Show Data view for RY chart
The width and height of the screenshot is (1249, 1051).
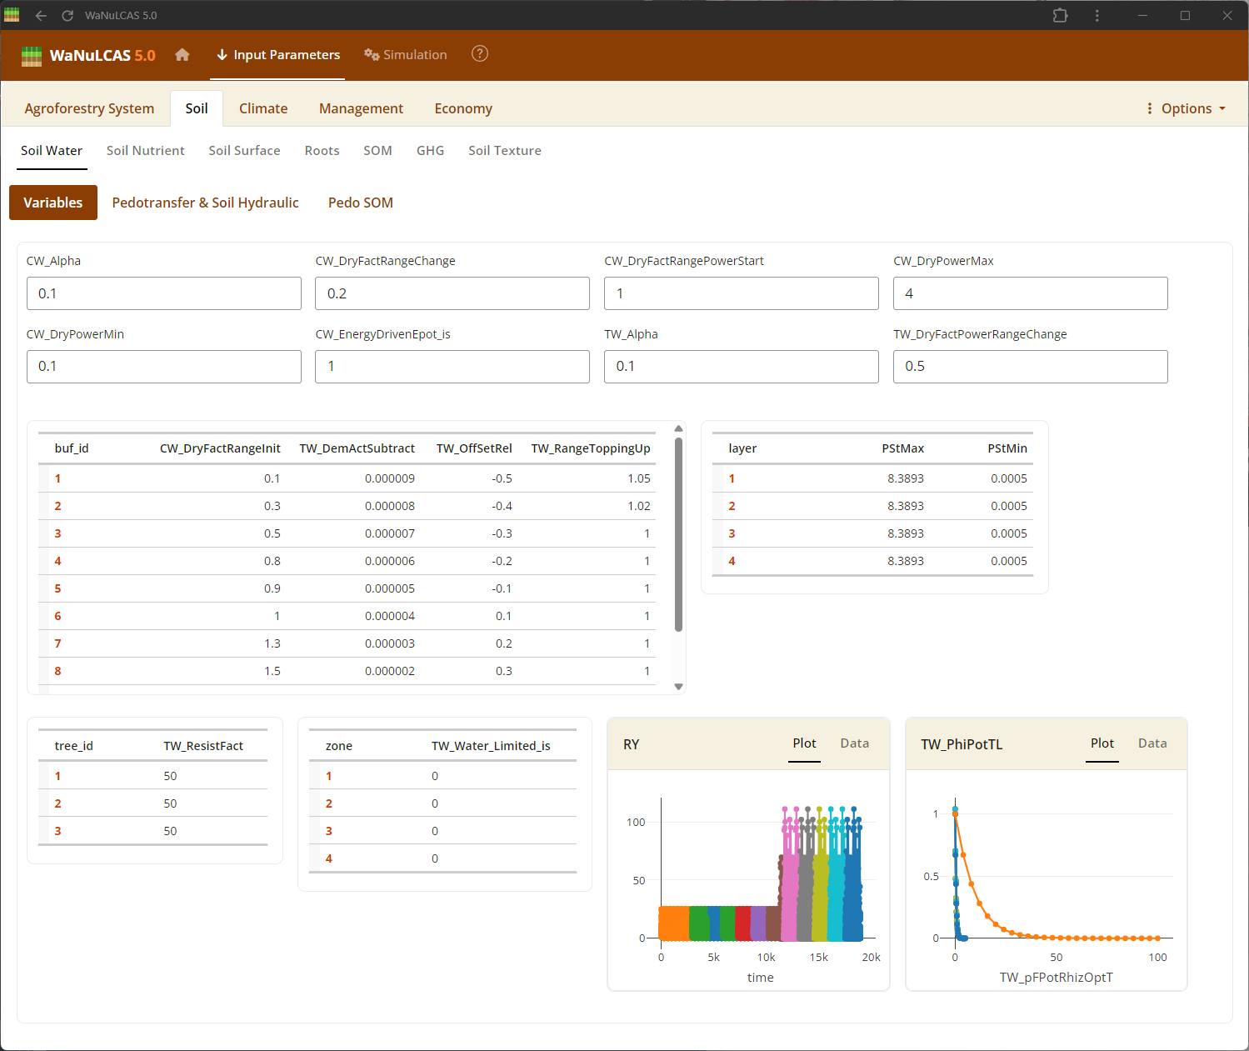point(854,743)
